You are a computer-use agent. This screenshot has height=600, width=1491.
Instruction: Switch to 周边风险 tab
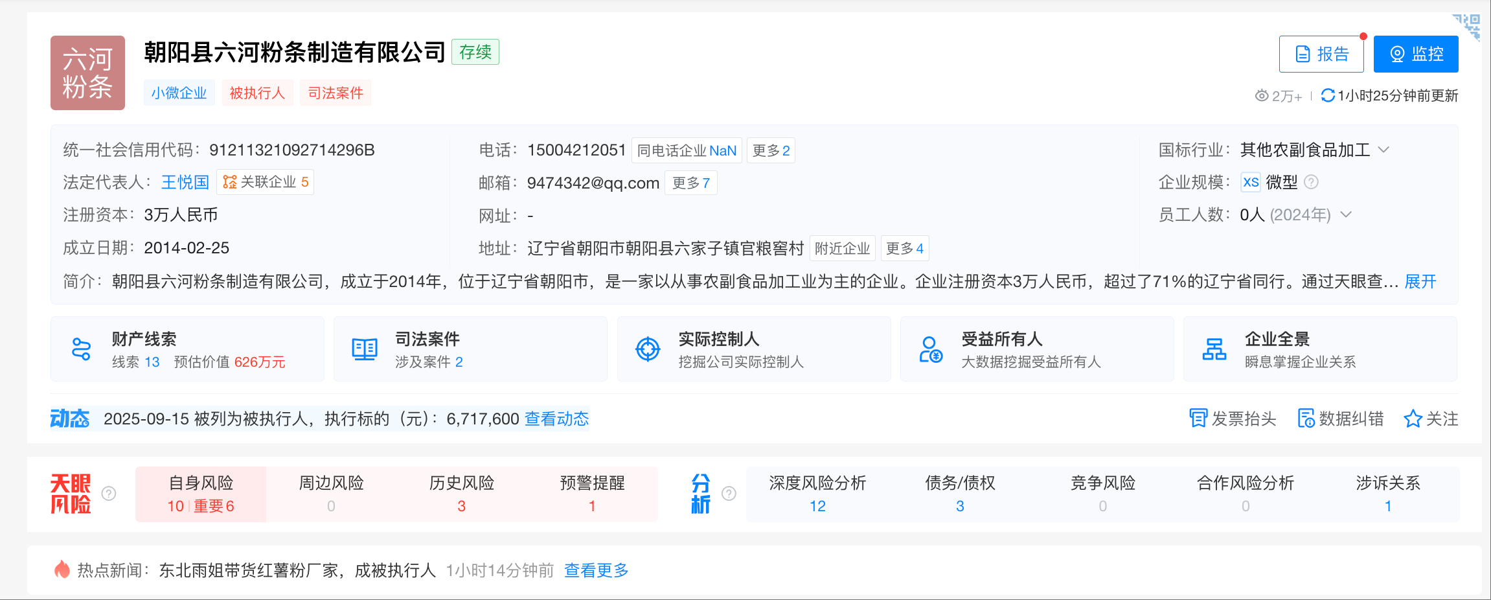(x=331, y=494)
